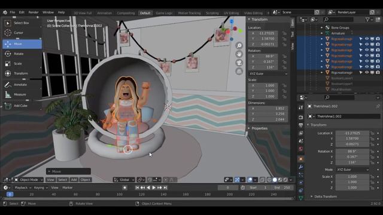The width and height of the screenshot is (383, 215).
Task: Open the Marker menu in timeline
Action: click(x=68, y=188)
